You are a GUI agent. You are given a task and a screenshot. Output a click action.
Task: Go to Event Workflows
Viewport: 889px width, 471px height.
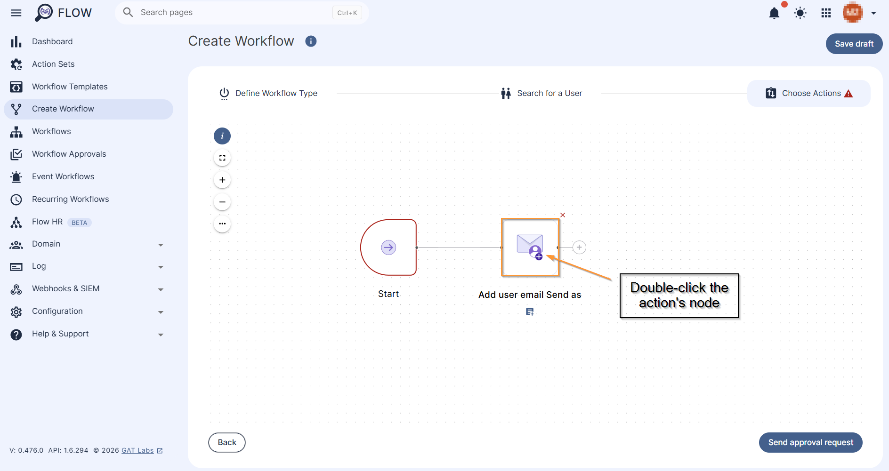tap(89, 177)
